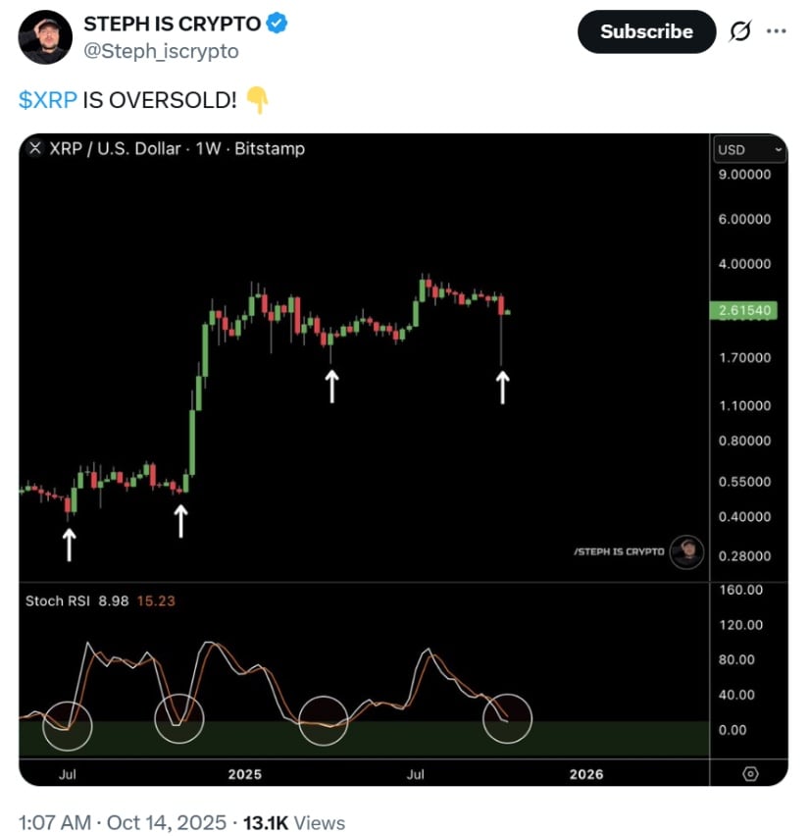Click the Grok slashed-circle icon
The width and height of the screenshot is (809, 836).
coord(740,31)
